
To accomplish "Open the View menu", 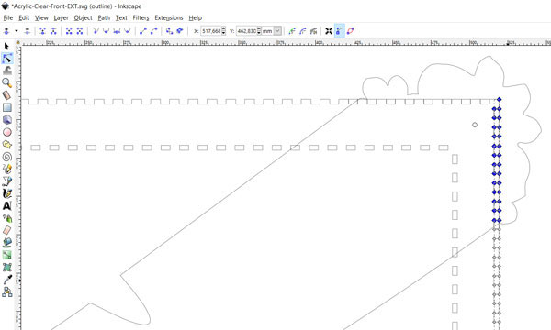I will [41, 18].
